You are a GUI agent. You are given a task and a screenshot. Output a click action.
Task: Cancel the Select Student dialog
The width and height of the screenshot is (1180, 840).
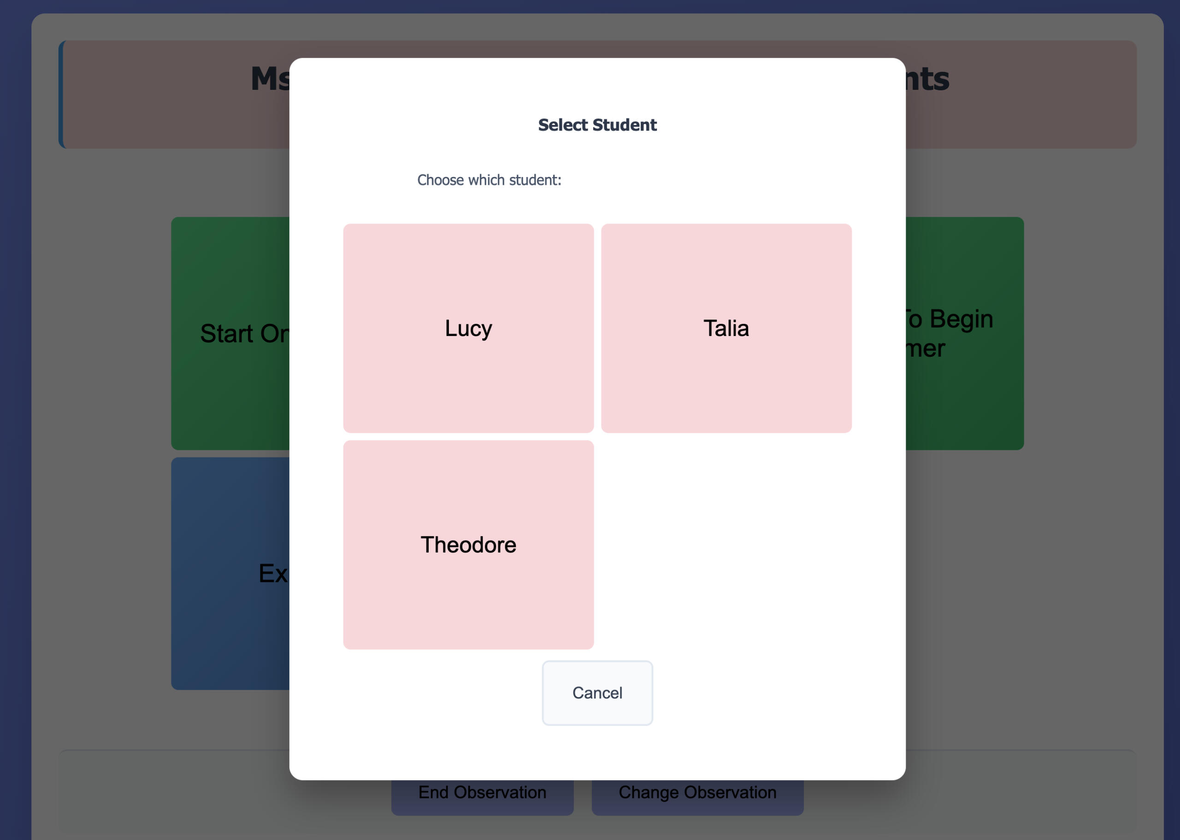(x=597, y=693)
